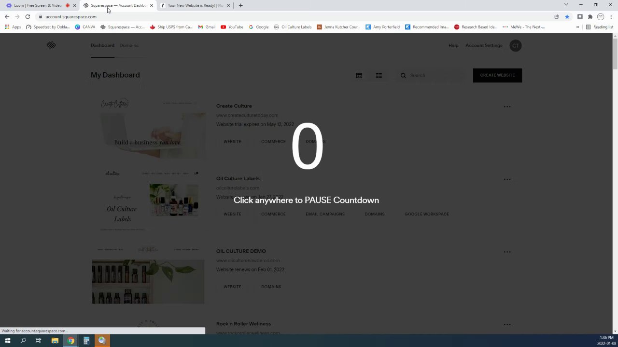
Task: Select the Domains nav tab
Action: 129,45
